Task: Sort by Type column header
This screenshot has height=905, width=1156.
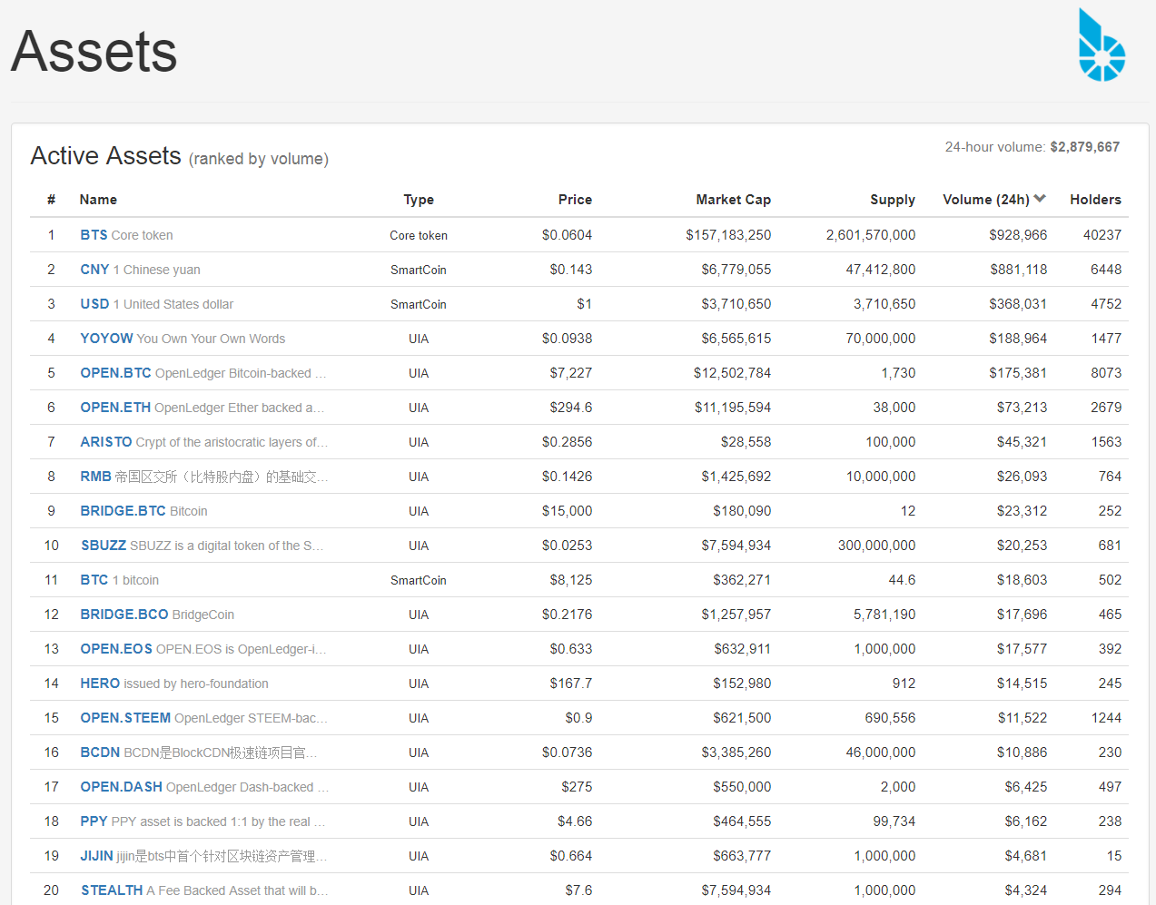Action: (x=419, y=200)
